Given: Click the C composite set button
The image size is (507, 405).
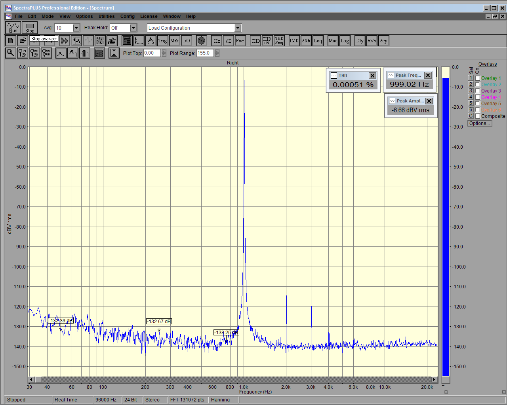Looking at the screenshot, I should (x=471, y=116).
